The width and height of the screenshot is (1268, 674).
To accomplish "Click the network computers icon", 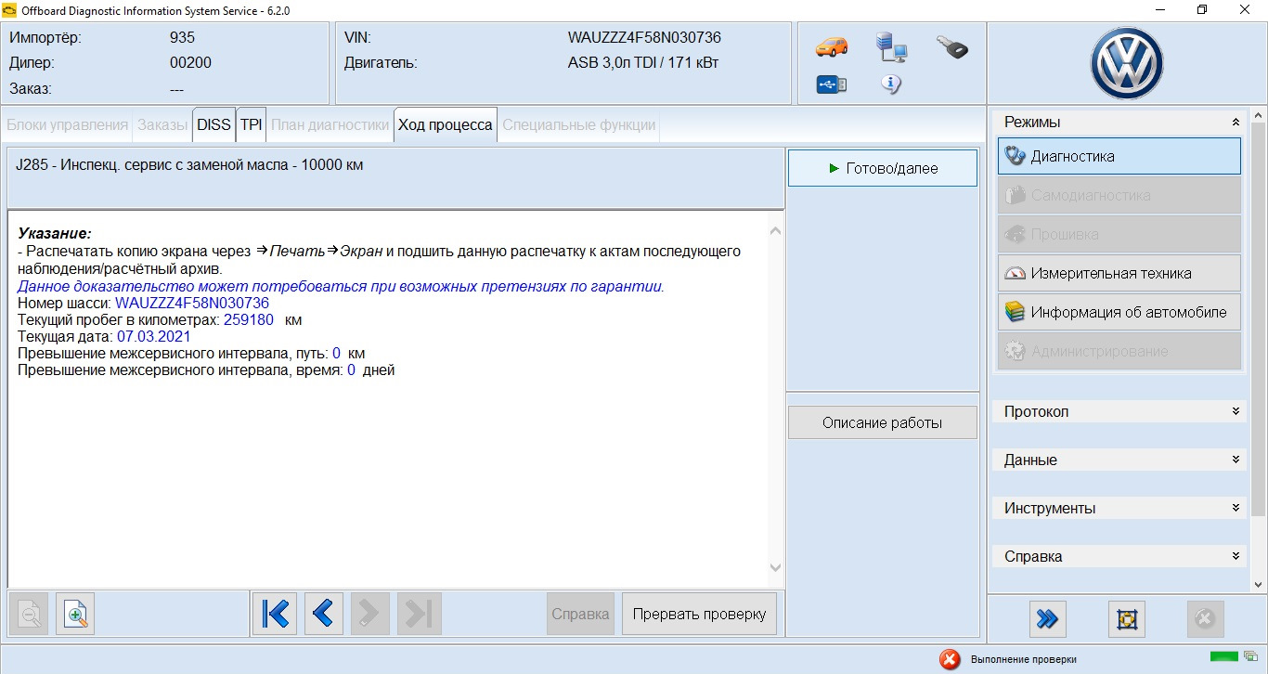I will point(891,46).
